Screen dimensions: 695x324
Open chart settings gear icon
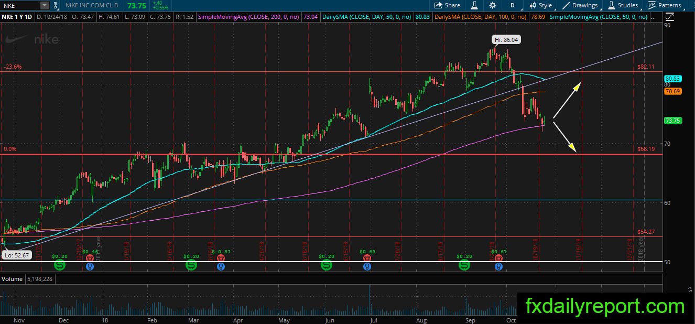point(493,5)
